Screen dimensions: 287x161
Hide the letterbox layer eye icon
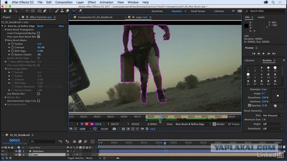click(3, 151)
